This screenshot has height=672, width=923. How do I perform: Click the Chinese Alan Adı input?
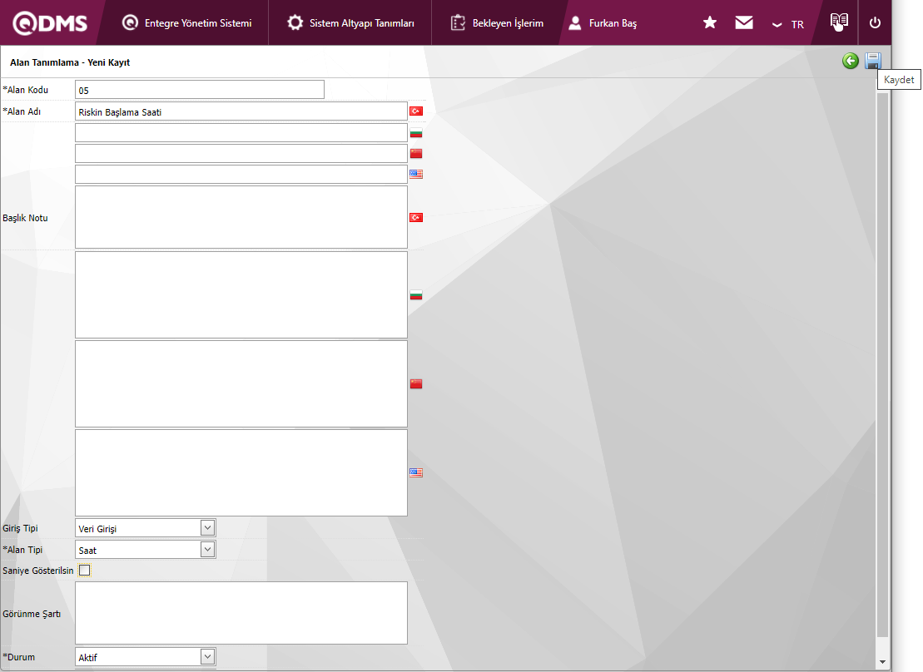click(x=241, y=153)
